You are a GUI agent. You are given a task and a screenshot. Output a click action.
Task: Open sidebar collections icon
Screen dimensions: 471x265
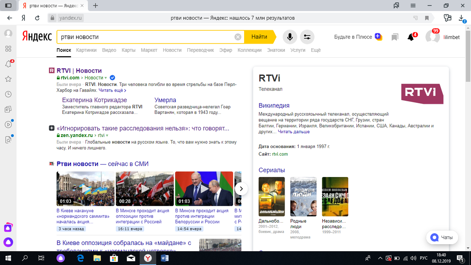pyautogui.click(x=8, y=109)
